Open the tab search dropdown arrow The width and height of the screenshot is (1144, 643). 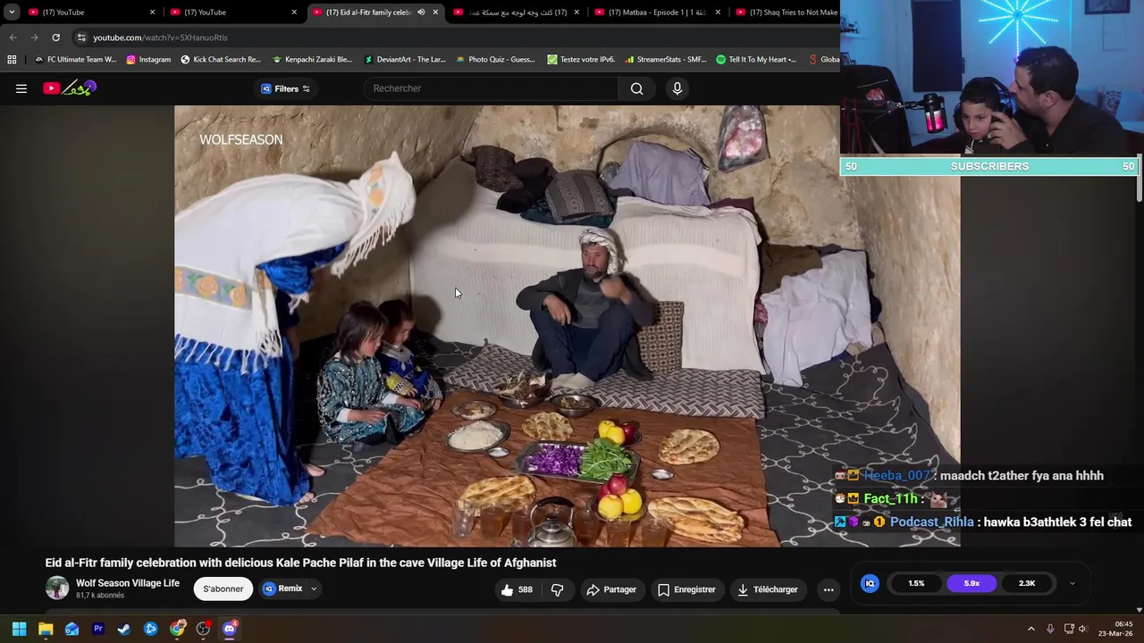(12, 13)
